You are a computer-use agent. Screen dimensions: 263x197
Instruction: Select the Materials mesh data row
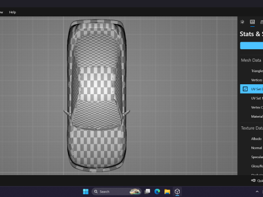(x=251, y=117)
